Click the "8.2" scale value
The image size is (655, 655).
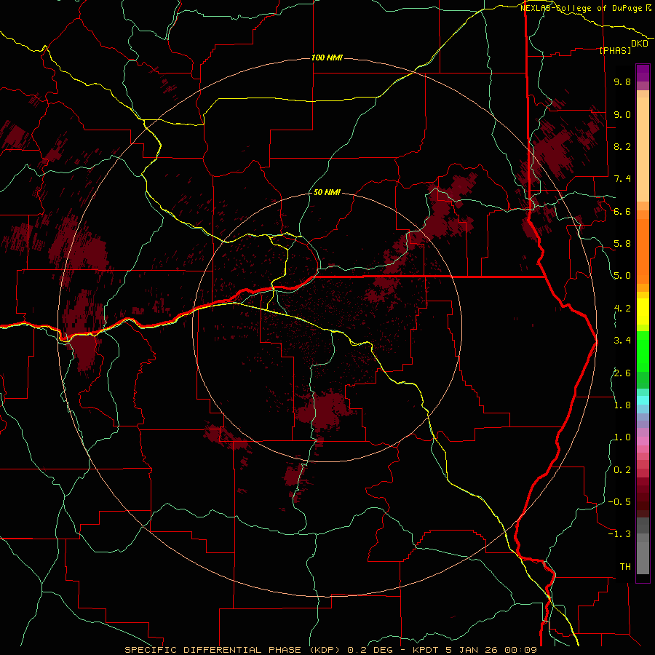pos(622,146)
